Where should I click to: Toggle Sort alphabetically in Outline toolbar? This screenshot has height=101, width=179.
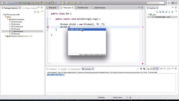click(160, 12)
